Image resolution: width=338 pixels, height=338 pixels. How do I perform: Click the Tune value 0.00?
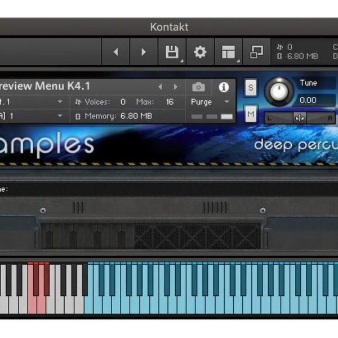tap(308, 100)
